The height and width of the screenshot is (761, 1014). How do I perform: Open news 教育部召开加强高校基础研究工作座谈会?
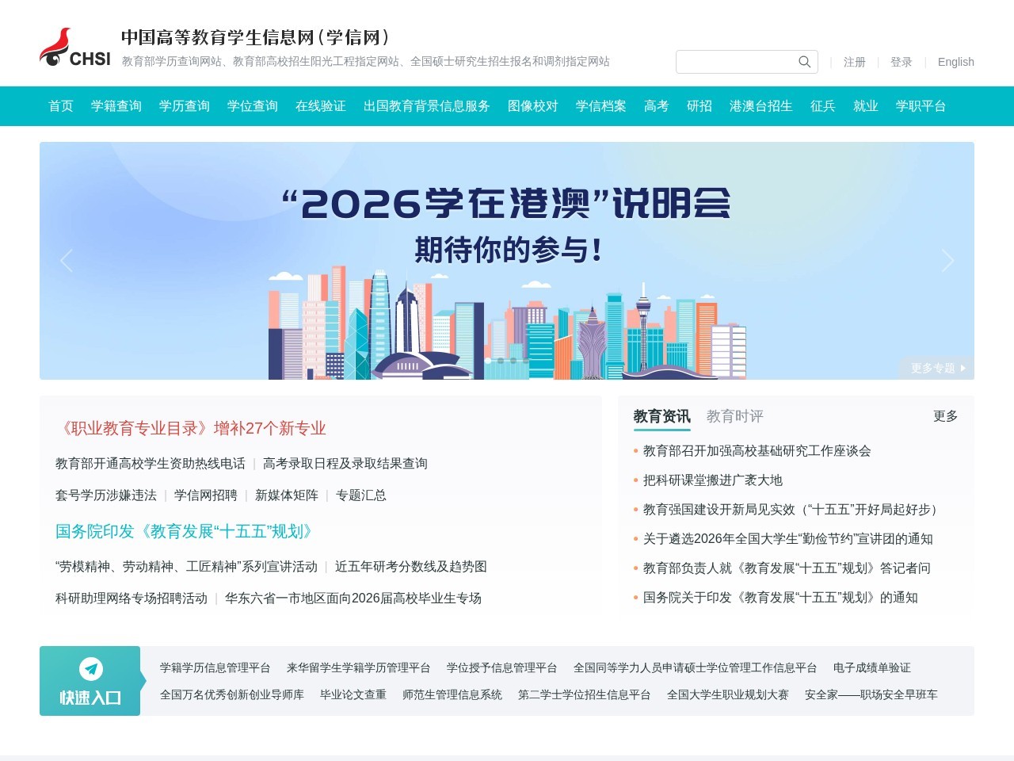point(757,451)
